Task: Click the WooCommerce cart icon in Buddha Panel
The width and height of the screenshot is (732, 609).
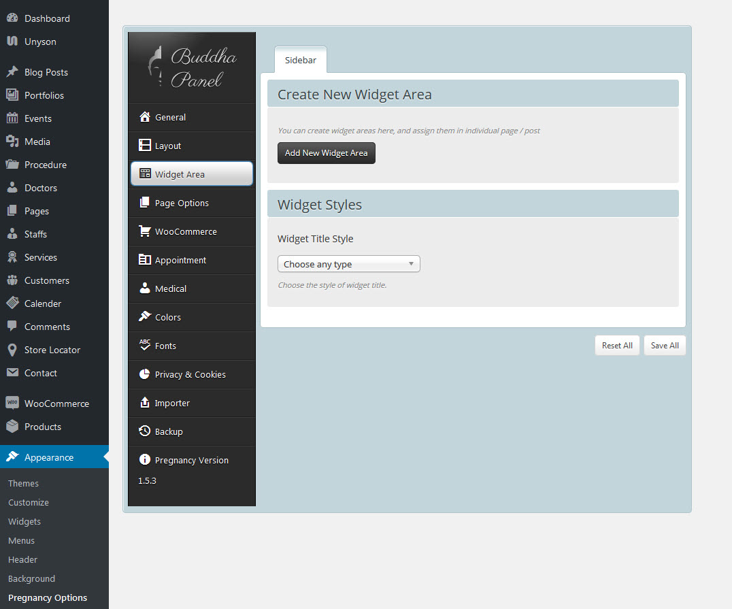Action: point(144,231)
